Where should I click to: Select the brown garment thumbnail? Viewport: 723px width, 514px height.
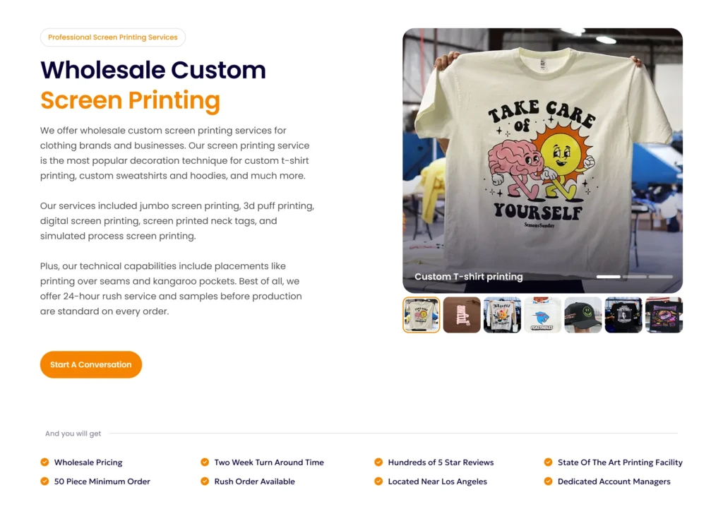(462, 315)
